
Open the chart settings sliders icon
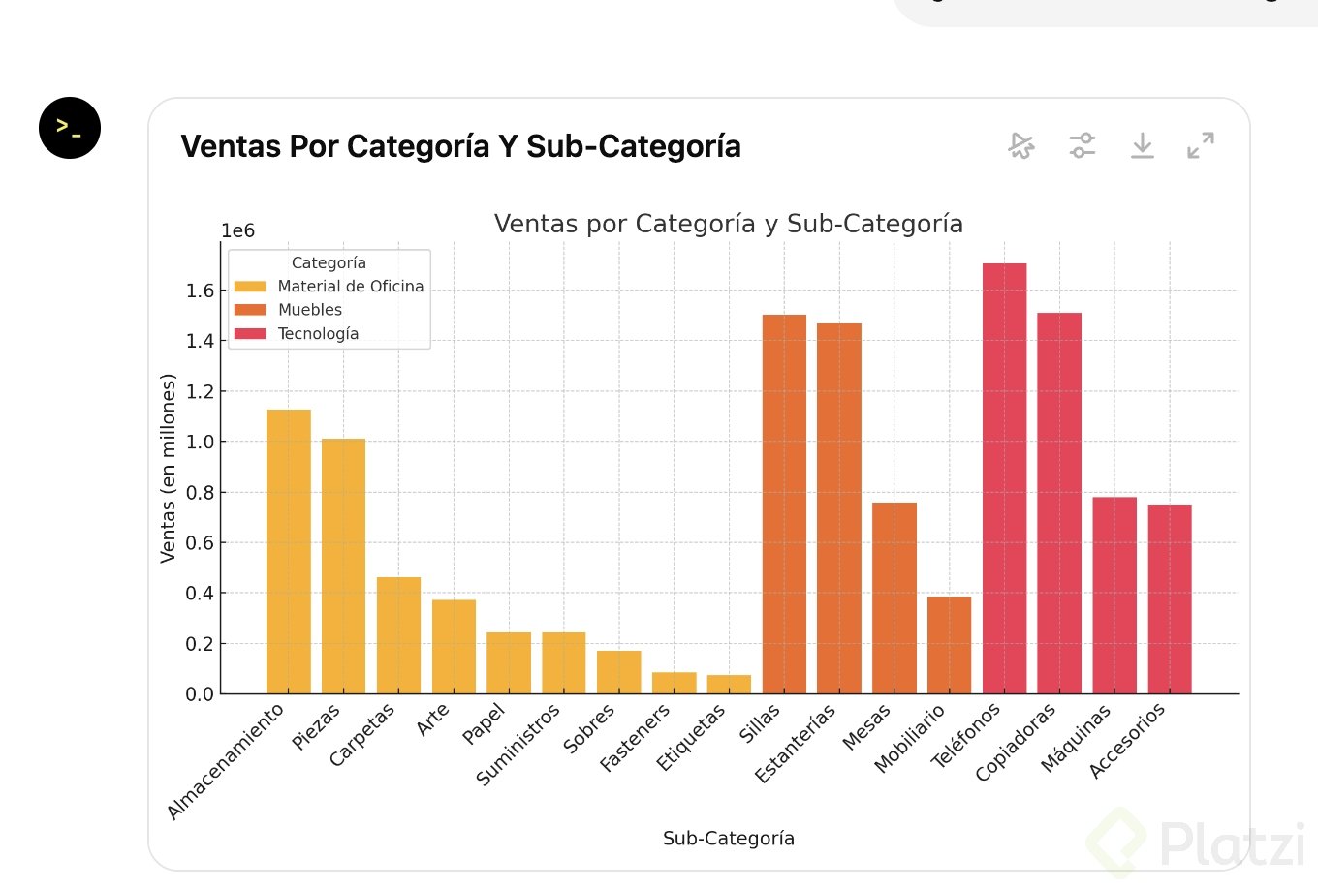point(1082,145)
